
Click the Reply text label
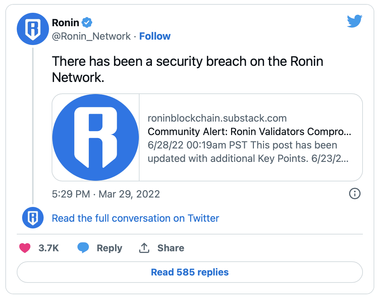109,248
